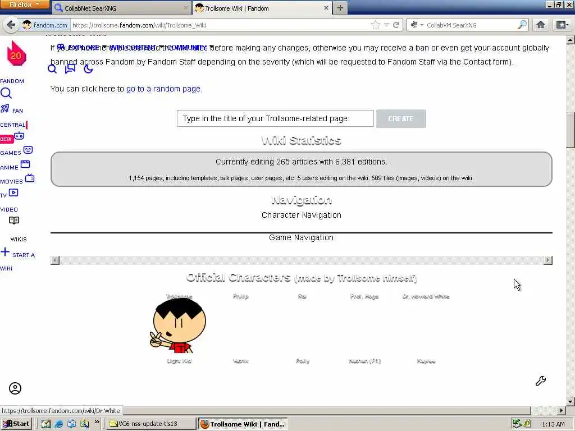This screenshot has height=431, width=575.
Task: Click the 1:13 AM taskbar clock
Action: tap(553, 424)
